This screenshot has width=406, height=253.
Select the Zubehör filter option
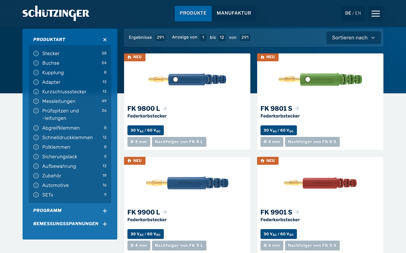[36, 176]
